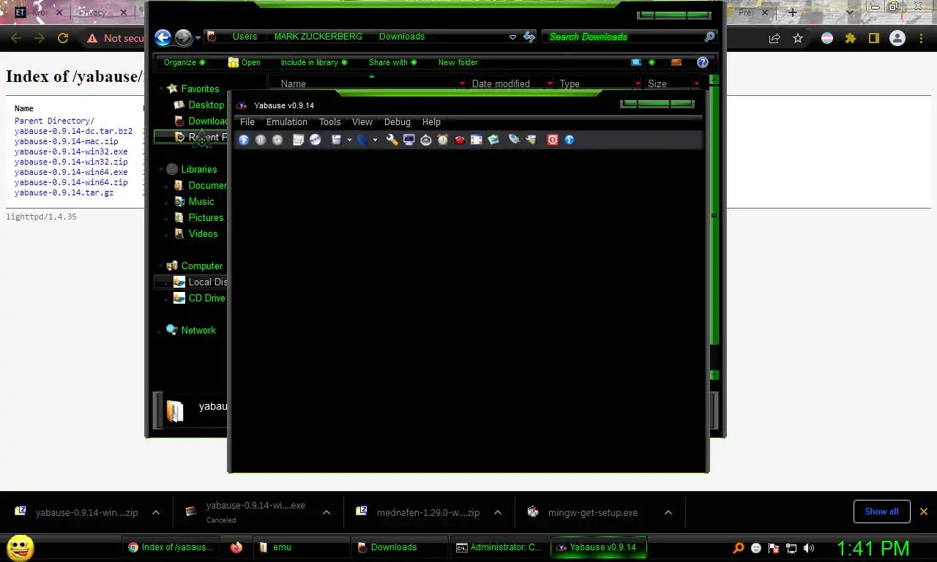The image size is (937, 562).
Task: Click the red power Quit icon in Yabause toolbar
Action: pos(553,140)
